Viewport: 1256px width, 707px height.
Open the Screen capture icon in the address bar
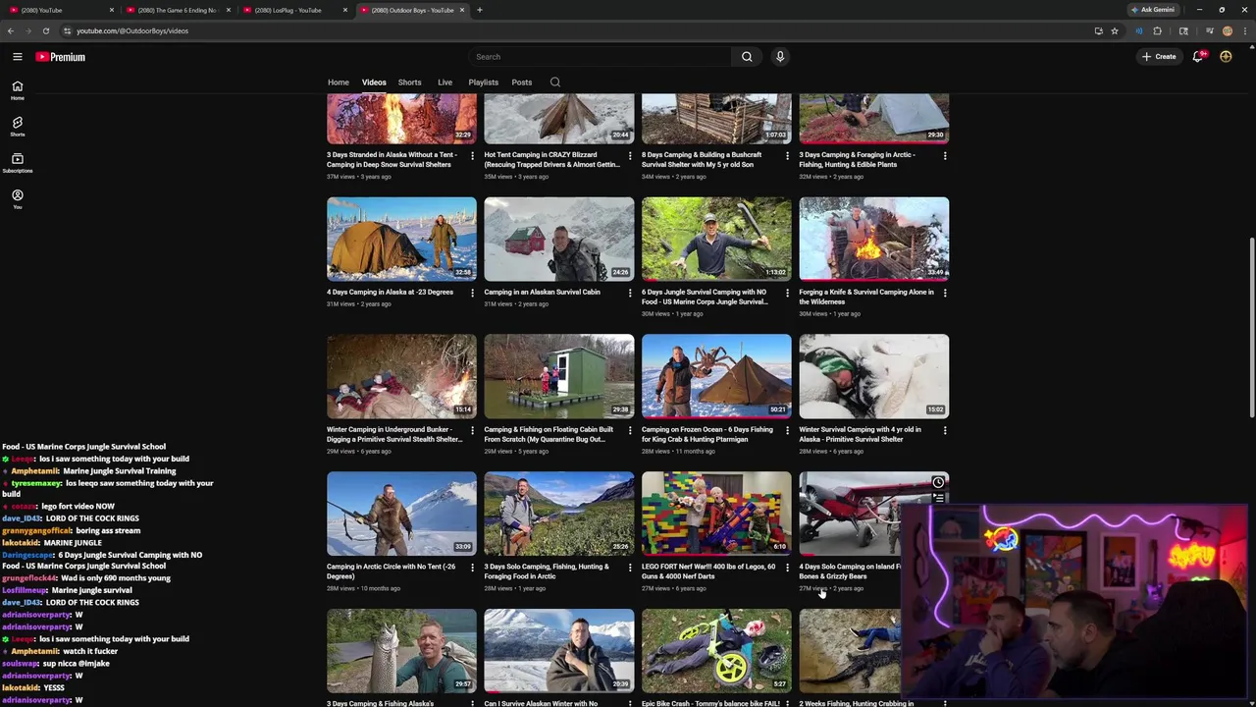point(1098,30)
